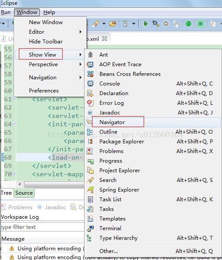Click the horizontal scrollbar left arrow
The height and width of the screenshot is (260, 222).
[x=20, y=184]
